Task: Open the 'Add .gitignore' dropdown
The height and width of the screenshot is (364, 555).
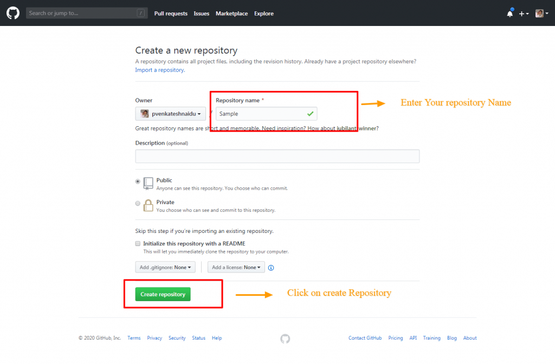Action: pyautogui.click(x=165, y=267)
